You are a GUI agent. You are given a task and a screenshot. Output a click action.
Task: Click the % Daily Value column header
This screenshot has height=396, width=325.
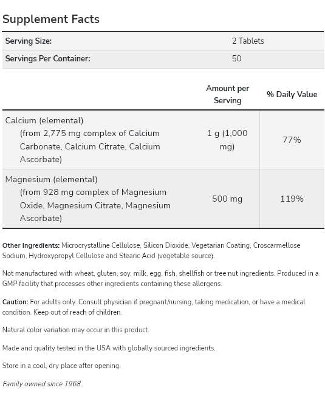292,95
